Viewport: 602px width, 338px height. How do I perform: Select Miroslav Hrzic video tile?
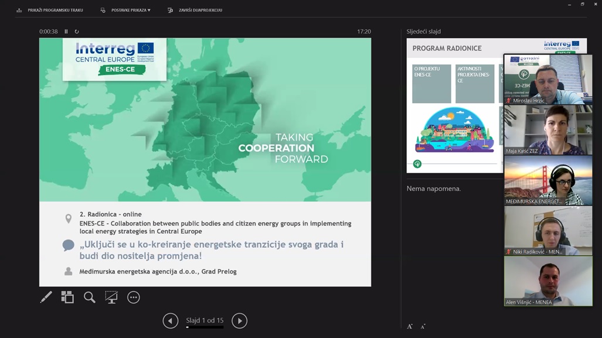tap(548, 80)
